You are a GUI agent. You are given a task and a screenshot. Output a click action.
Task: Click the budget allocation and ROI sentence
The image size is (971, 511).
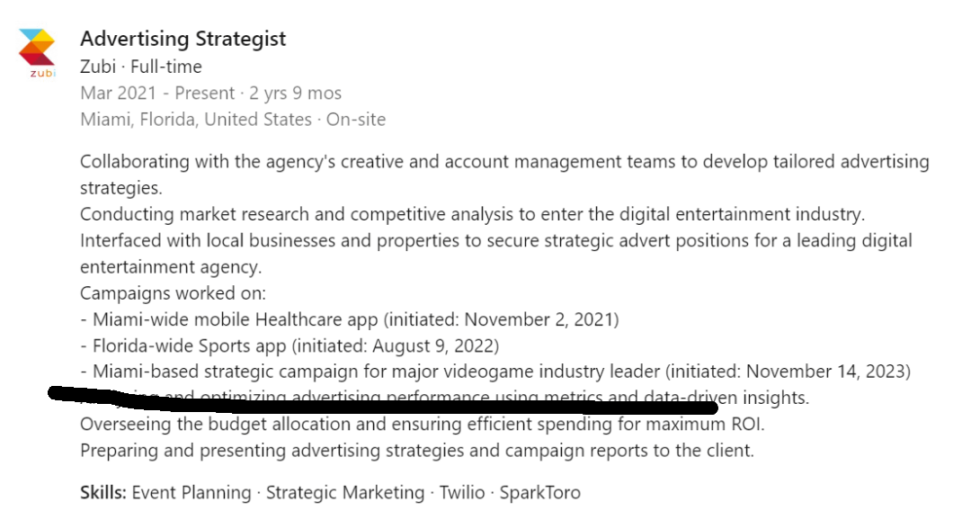click(x=423, y=425)
